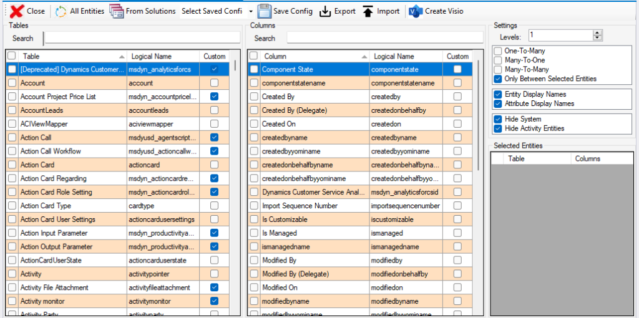This screenshot has width=639, height=318.
Task: Select the Import Sequence Number row
Action: click(360, 206)
